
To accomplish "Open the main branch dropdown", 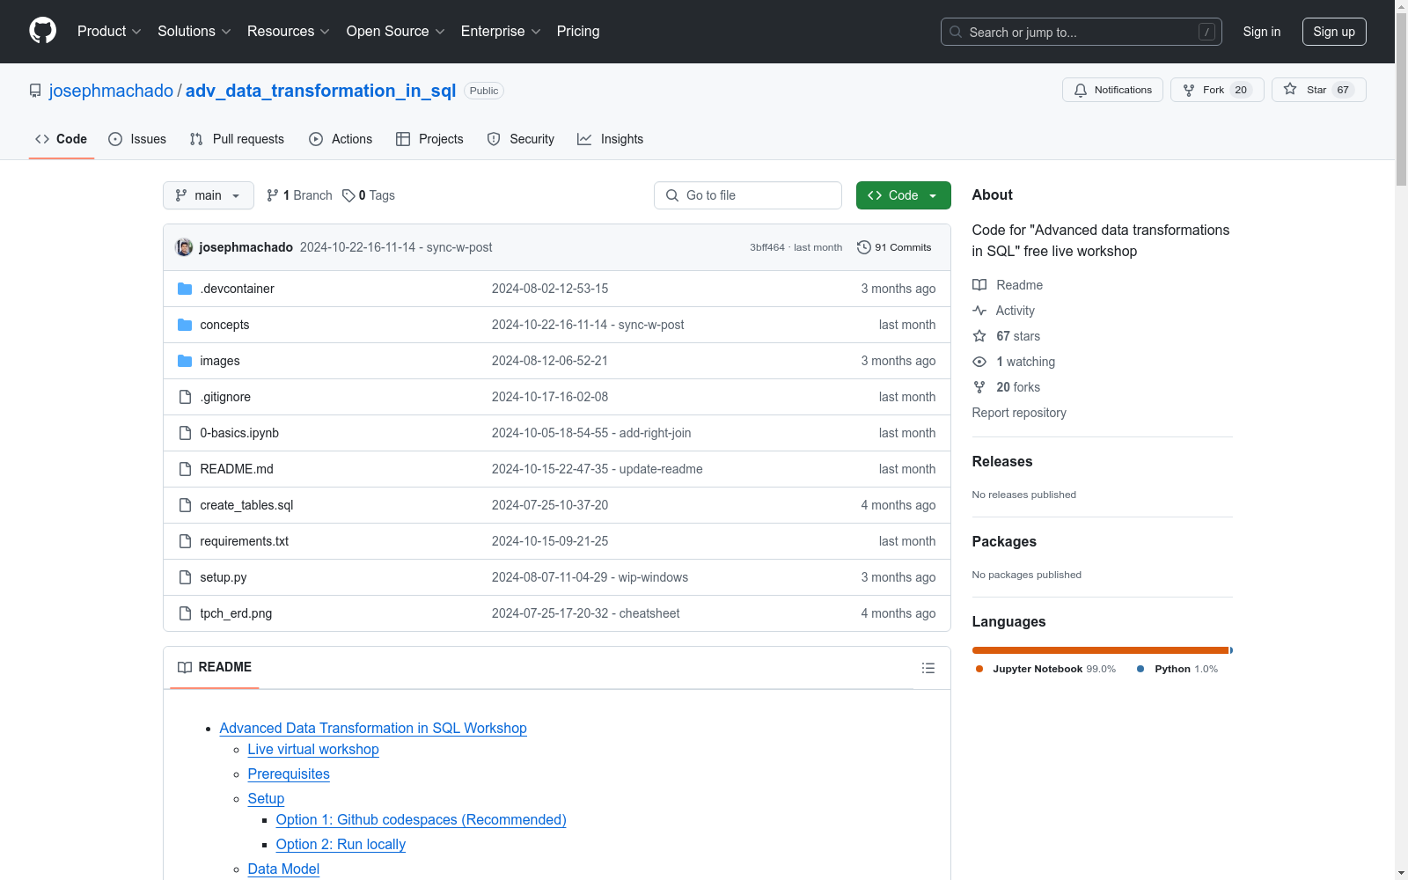I will [x=209, y=195].
